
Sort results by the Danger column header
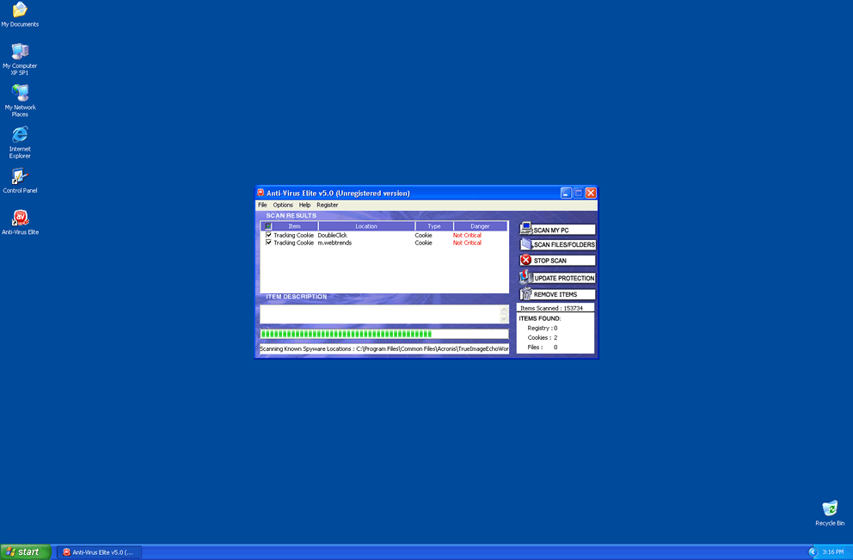coord(480,226)
